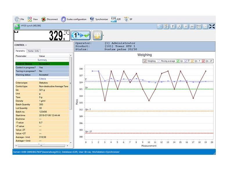Toggle the Weighing series checkbox
This screenshot has height=171, width=228.
(145, 61)
